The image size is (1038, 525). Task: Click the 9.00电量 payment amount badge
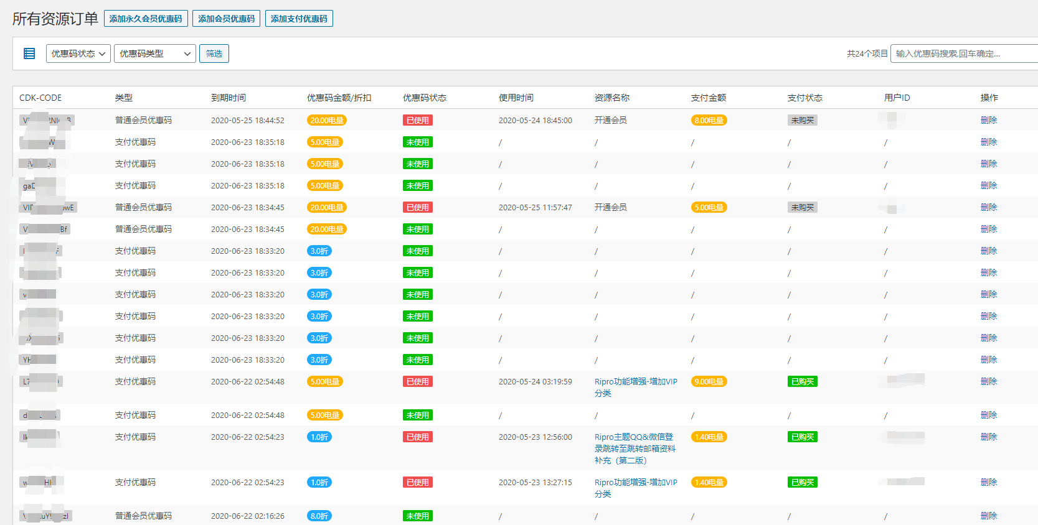[x=709, y=381]
